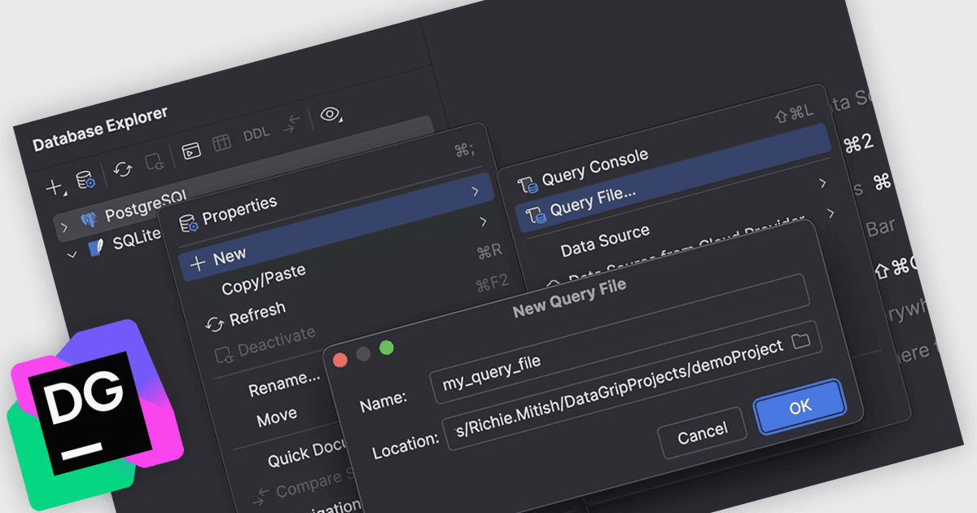Image resolution: width=977 pixels, height=513 pixels.
Task: Select Properties in the context menu
Action: pos(239,208)
